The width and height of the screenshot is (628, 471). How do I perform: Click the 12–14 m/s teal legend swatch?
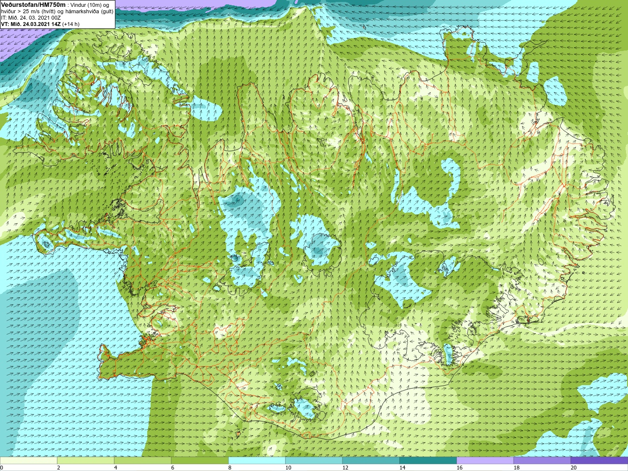[371, 461]
